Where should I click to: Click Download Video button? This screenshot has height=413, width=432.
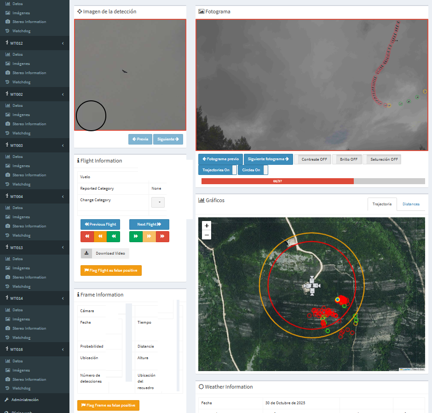pyautogui.click(x=105, y=253)
